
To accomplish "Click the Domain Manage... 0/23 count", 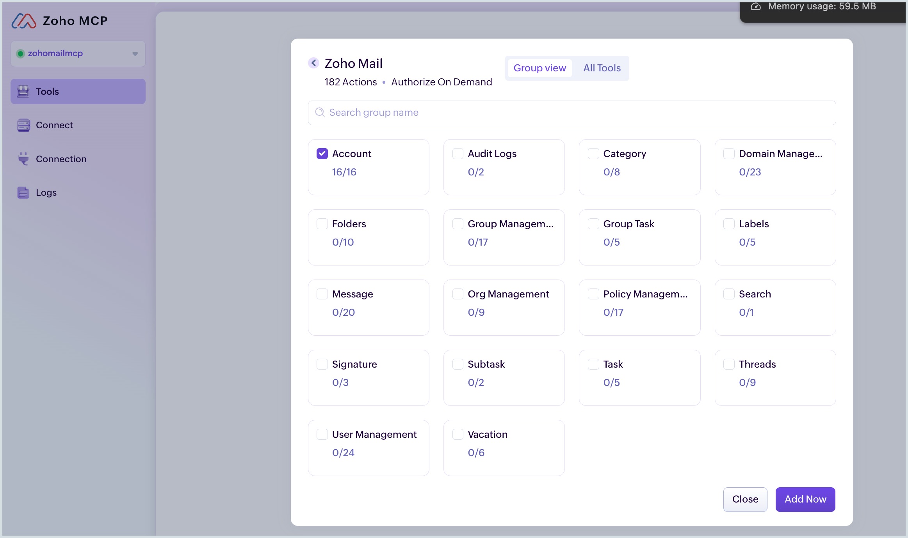I will (750, 172).
